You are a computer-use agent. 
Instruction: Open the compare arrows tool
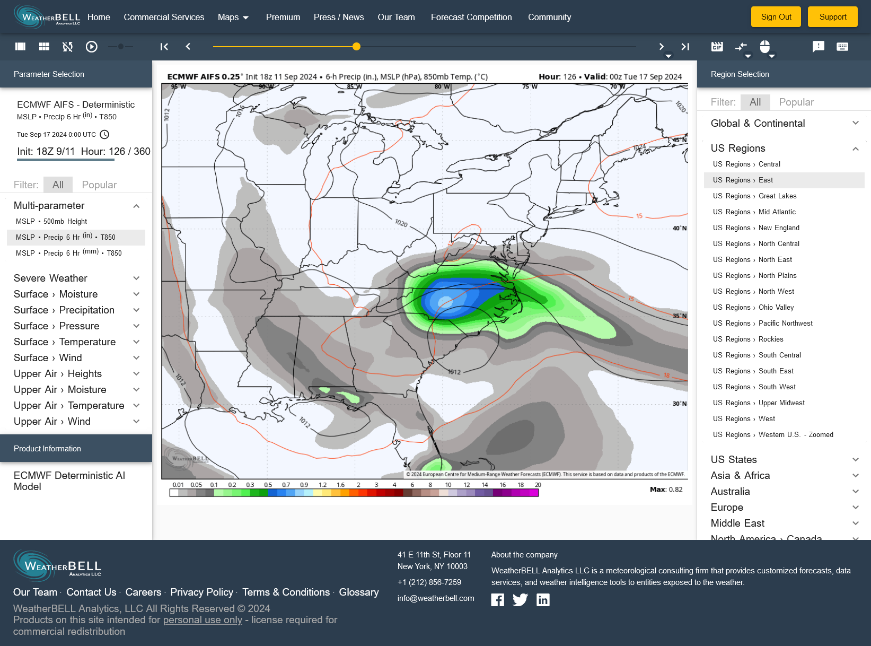741,47
